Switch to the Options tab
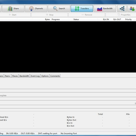The image size is (136, 136). (45, 76)
